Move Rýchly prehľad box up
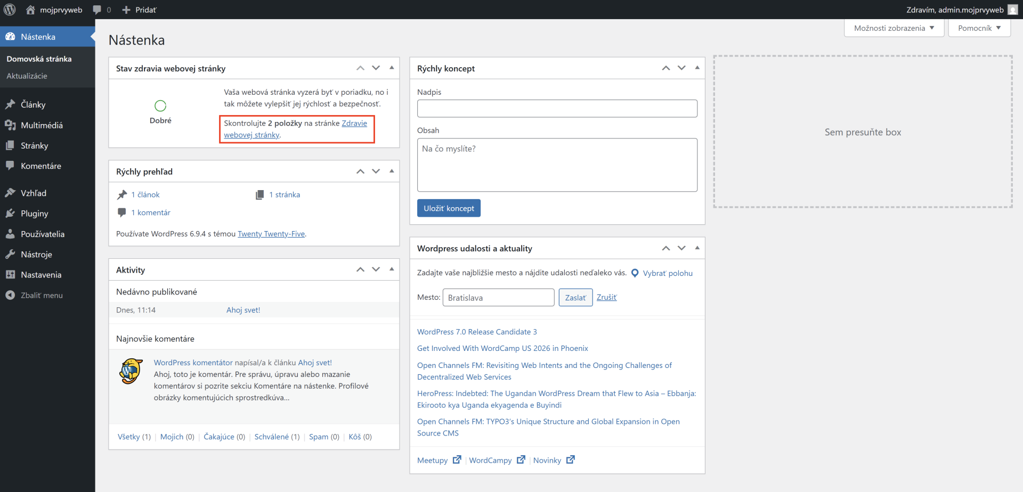 (x=361, y=171)
